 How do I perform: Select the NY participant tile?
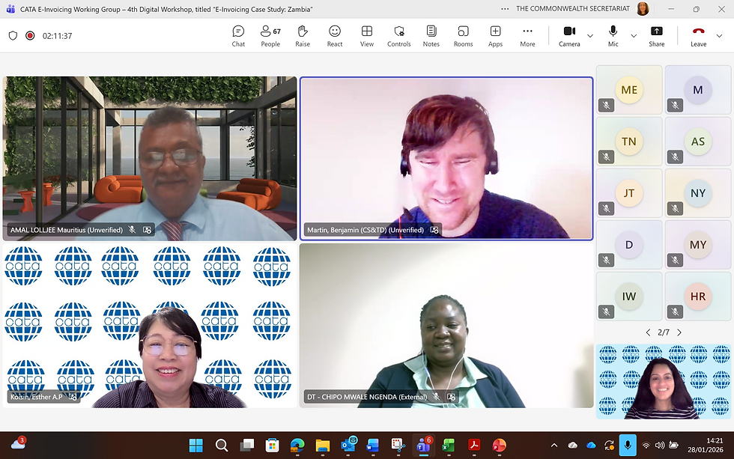(698, 193)
